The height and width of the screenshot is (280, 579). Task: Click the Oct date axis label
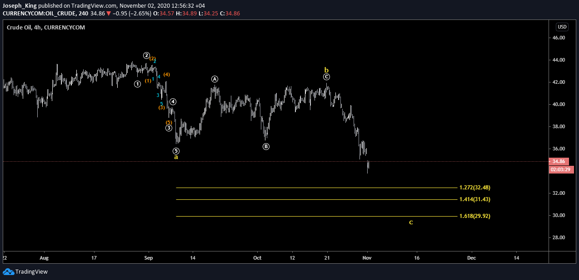258,258
